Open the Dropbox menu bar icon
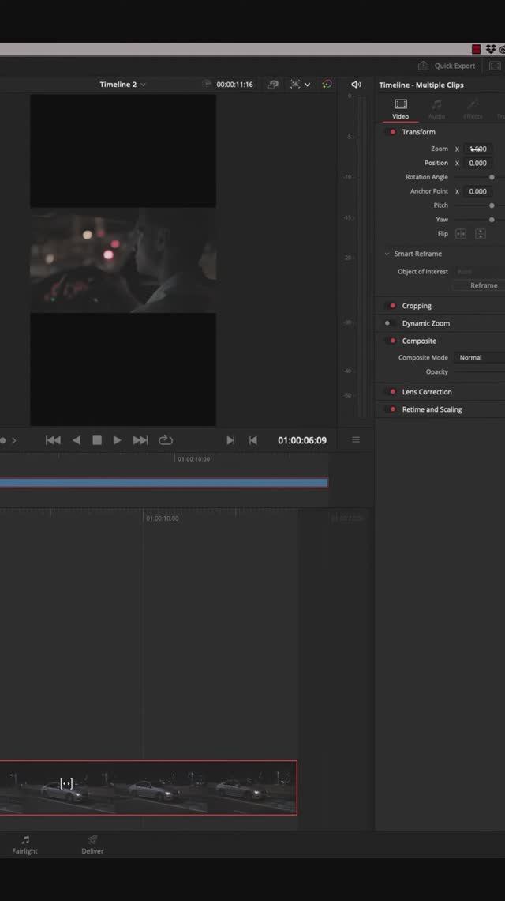 tap(491, 50)
